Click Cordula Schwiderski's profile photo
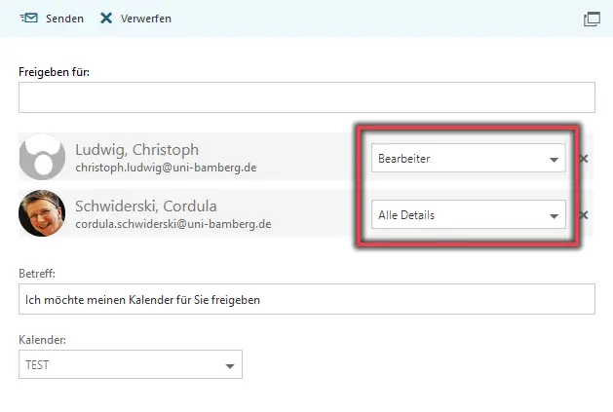Screen dimensions: 613x412 (42, 213)
